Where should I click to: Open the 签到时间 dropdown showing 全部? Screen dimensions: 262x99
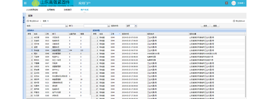131,26
